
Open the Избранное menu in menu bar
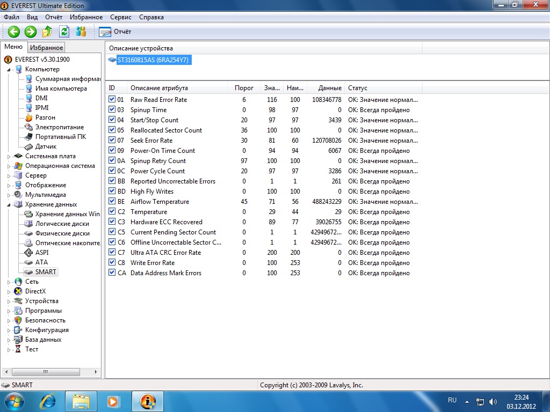click(x=86, y=17)
